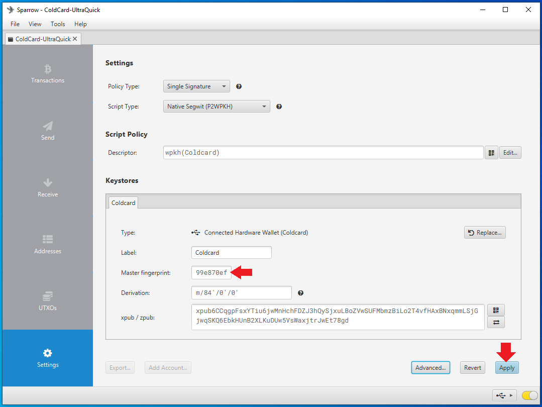Open the Script Type dropdown
The width and height of the screenshot is (542, 407).
(x=216, y=107)
